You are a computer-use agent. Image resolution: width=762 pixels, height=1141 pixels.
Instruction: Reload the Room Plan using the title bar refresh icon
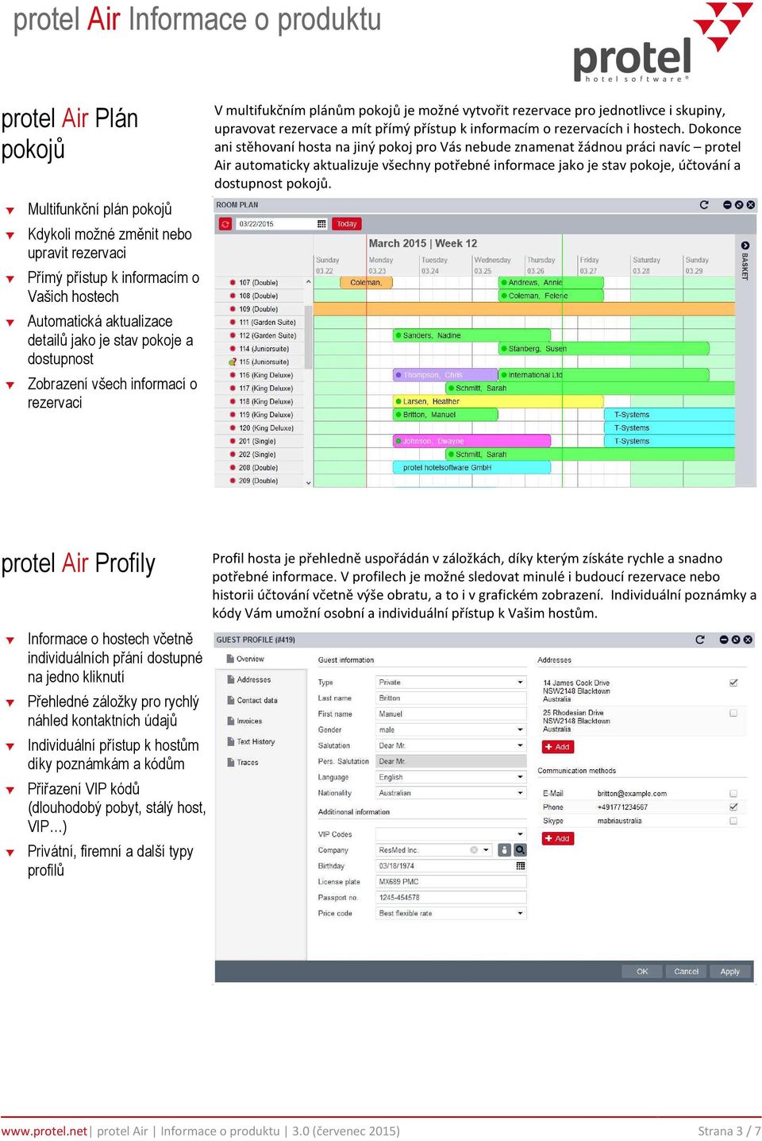click(x=704, y=205)
